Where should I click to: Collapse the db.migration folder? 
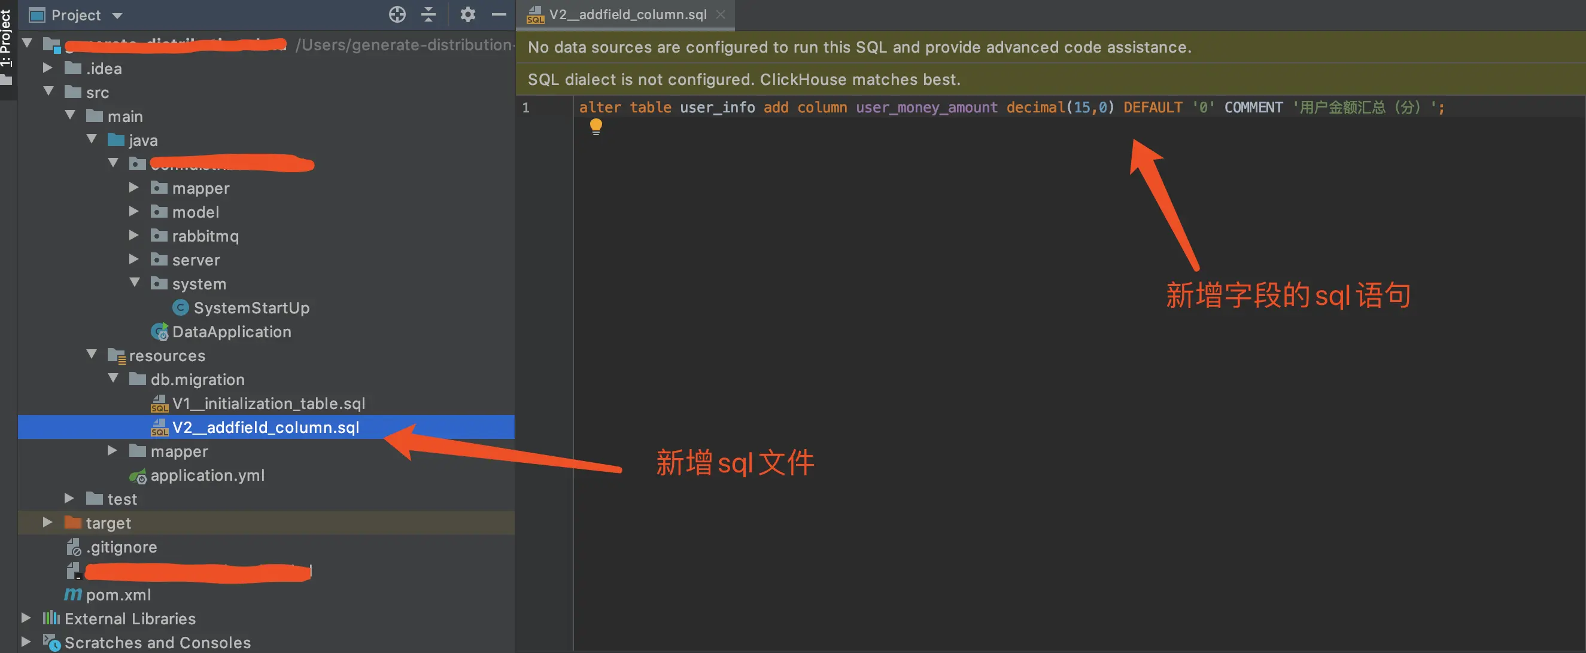tap(113, 379)
